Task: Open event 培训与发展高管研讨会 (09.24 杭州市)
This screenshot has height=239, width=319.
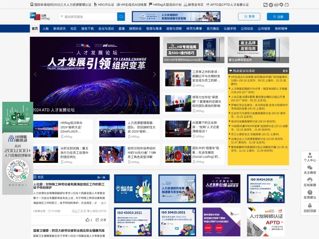Action: click(253, 121)
